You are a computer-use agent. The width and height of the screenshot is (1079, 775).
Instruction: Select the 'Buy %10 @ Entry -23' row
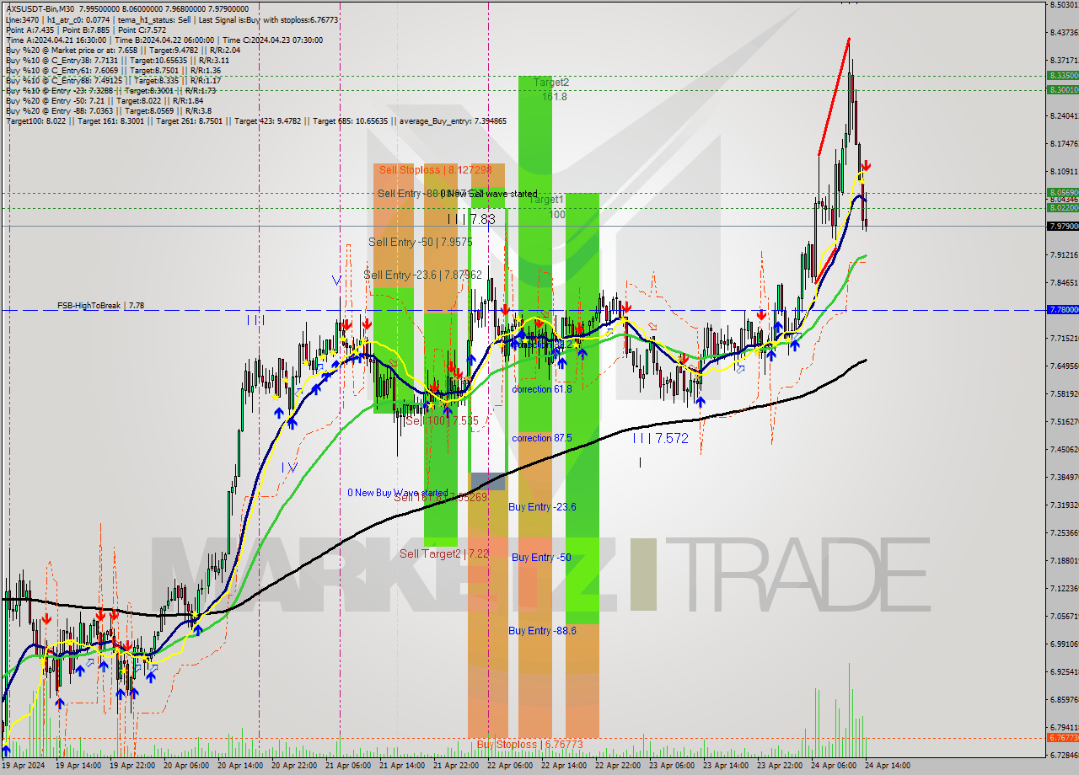click(110, 90)
